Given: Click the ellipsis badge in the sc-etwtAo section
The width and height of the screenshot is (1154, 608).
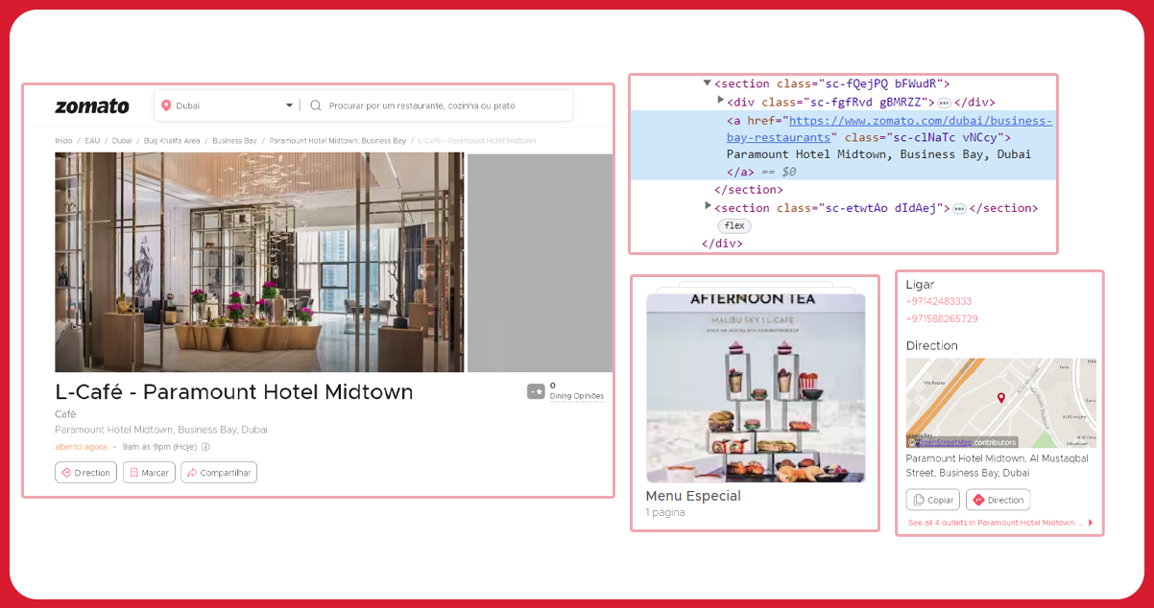Looking at the screenshot, I should (959, 208).
